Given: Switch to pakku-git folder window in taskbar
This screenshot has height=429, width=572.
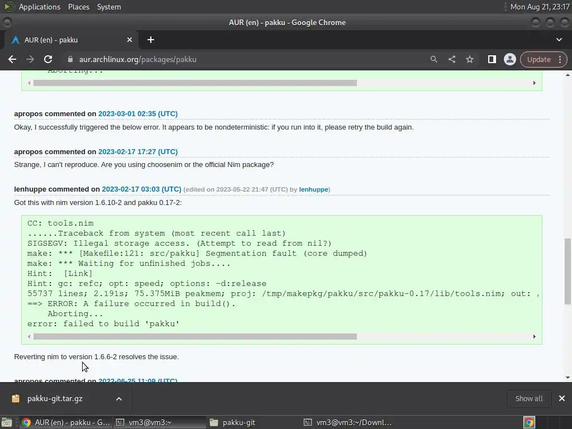Looking at the screenshot, I should click(253, 422).
